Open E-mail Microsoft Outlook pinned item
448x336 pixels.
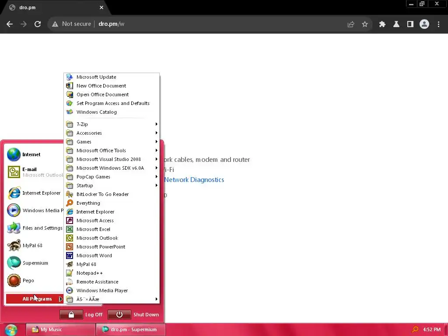(x=34, y=172)
